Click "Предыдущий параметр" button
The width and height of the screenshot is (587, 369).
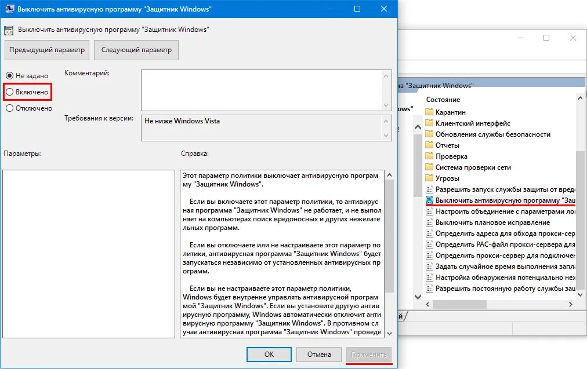(47, 50)
